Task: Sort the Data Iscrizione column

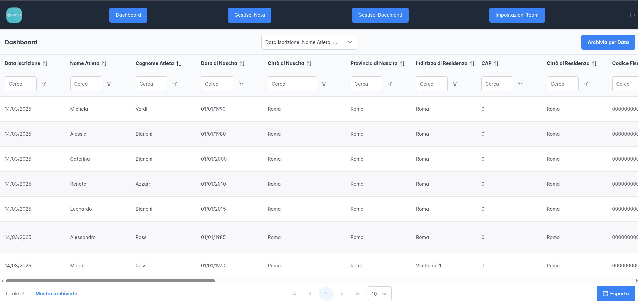Action: [x=45, y=63]
